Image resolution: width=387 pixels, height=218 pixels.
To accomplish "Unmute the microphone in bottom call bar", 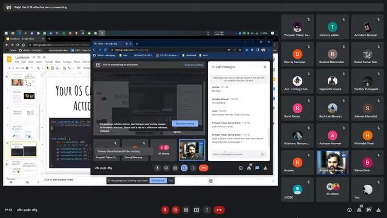I will pyautogui.click(x=165, y=210).
